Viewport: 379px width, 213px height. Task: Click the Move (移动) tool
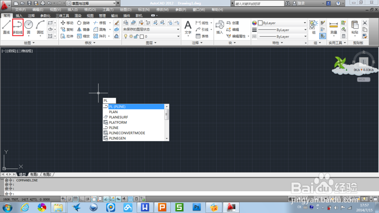67,23
